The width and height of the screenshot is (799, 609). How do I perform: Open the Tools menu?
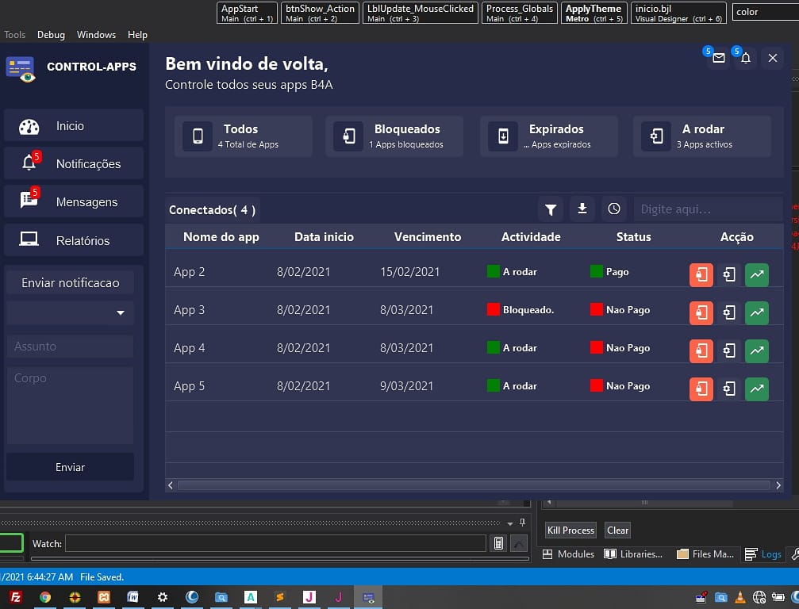[14, 35]
